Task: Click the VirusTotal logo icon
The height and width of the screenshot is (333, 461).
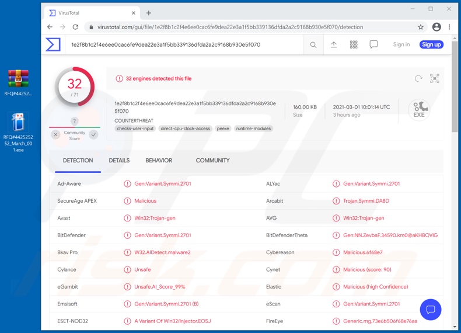Action: coord(53,44)
